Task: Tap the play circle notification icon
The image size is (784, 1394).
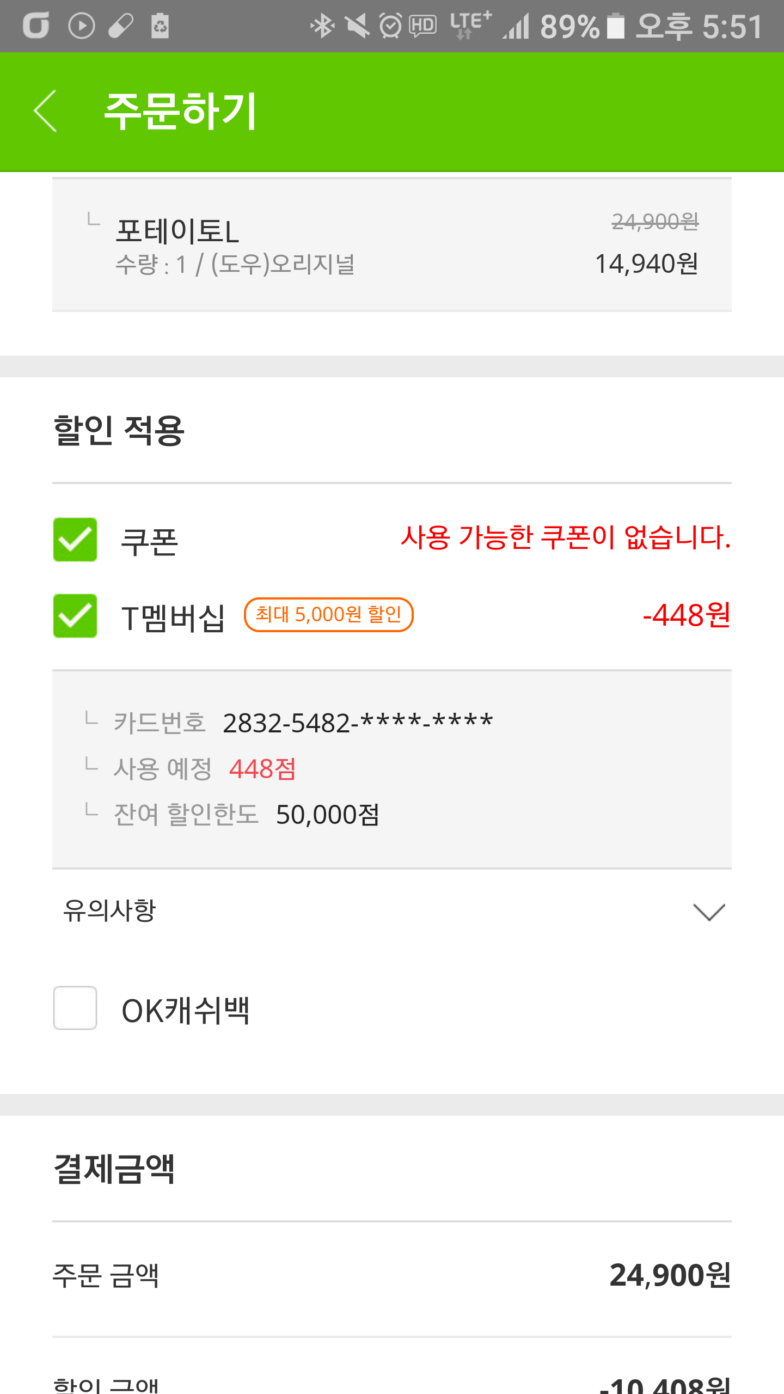Action: pyautogui.click(x=82, y=26)
